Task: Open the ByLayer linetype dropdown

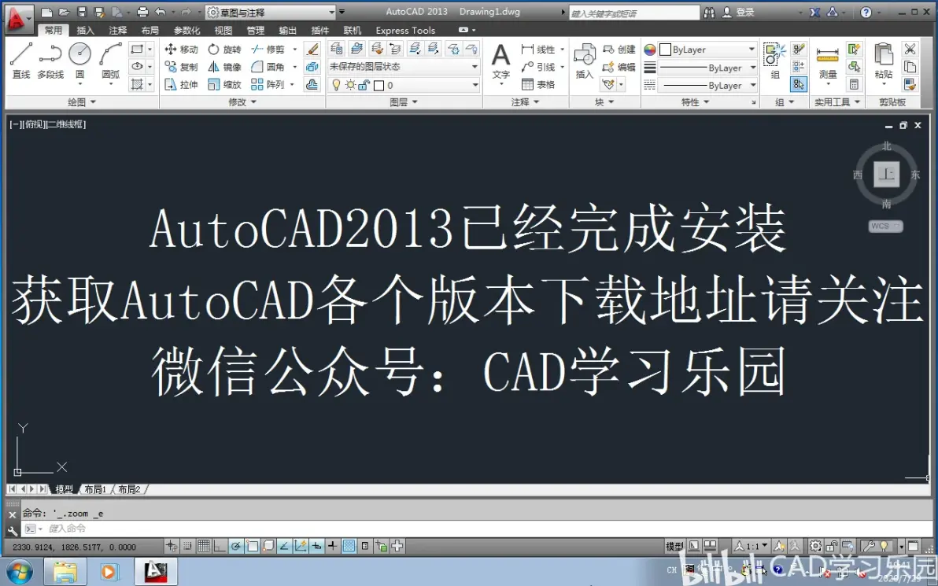Action: tap(707, 86)
